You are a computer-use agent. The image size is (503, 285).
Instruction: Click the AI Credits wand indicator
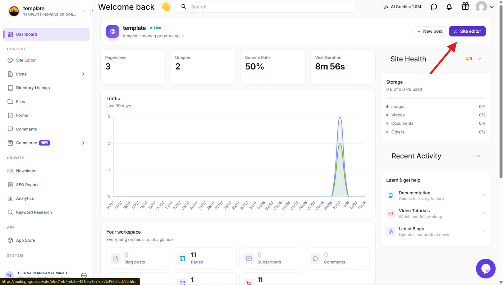pyautogui.click(x=402, y=7)
